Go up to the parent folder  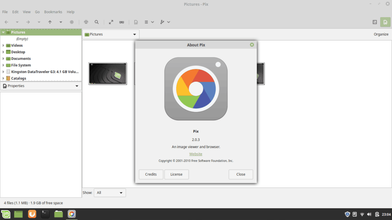click(50, 22)
